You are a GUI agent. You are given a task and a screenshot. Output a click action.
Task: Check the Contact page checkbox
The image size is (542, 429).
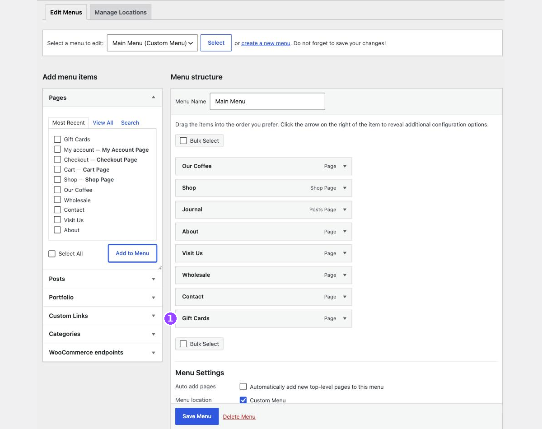pyautogui.click(x=57, y=210)
